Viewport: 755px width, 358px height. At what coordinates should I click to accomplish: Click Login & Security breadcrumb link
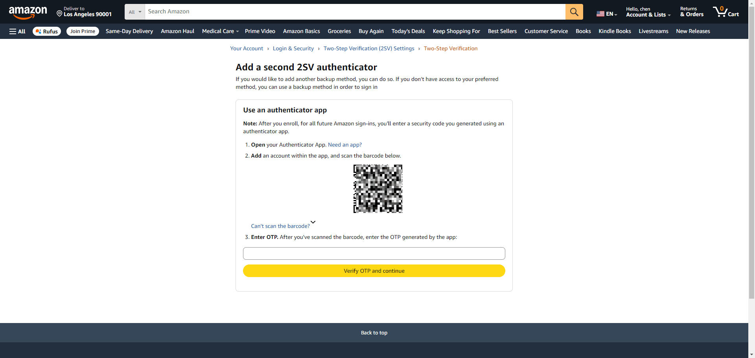(293, 48)
